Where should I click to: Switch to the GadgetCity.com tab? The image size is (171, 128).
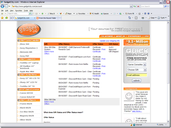coord(25,18)
